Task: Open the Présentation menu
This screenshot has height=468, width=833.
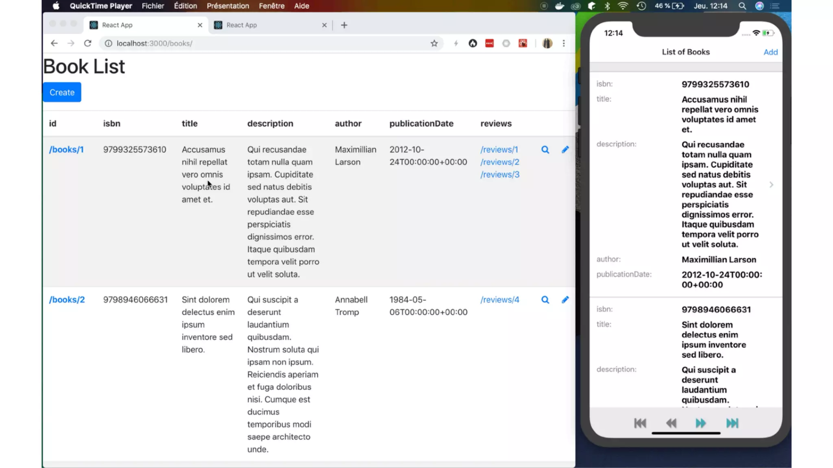Action: click(x=228, y=6)
